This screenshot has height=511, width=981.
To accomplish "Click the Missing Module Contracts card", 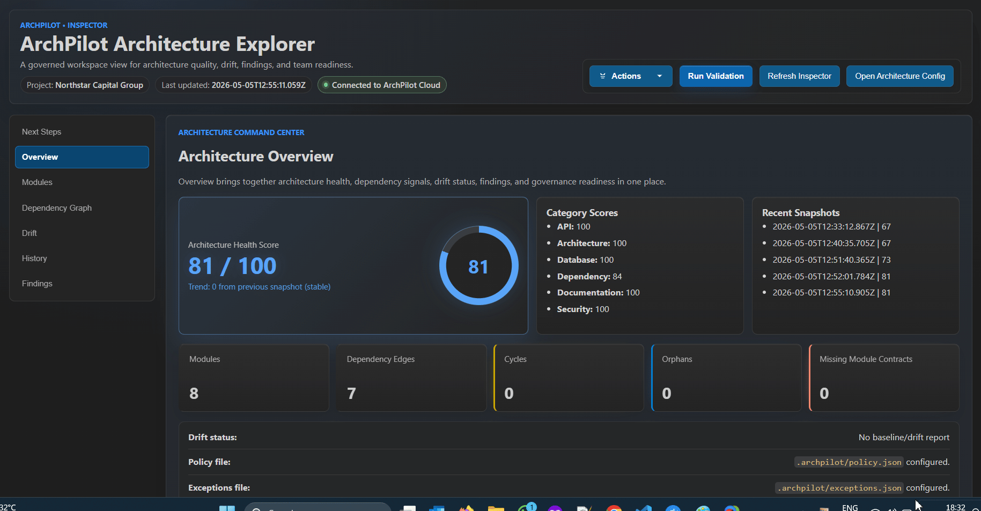I will point(884,378).
